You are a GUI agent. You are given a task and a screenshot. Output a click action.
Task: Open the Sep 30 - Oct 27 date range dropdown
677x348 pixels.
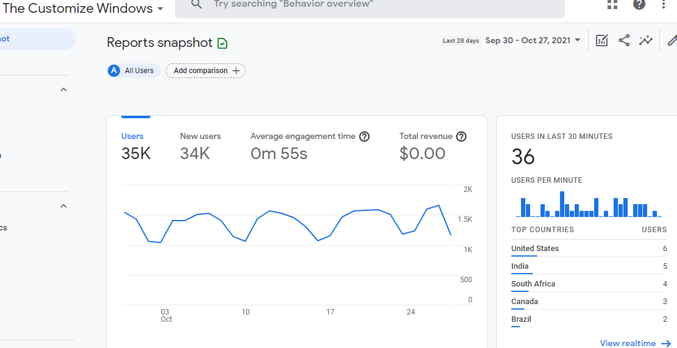click(x=533, y=41)
